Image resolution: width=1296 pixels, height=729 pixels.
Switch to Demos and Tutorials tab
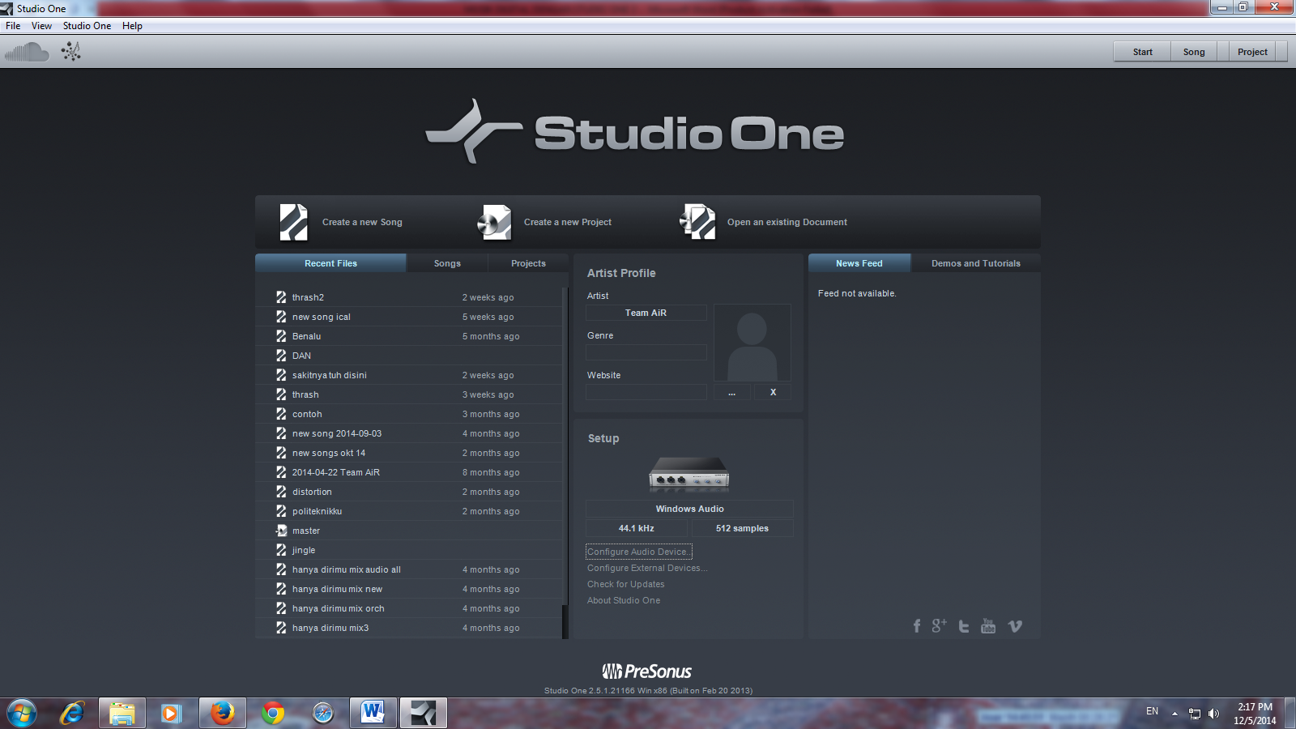[976, 263]
